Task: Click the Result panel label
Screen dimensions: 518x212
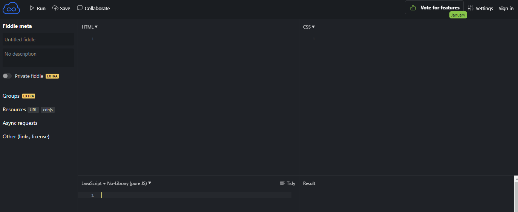Action: (309, 183)
